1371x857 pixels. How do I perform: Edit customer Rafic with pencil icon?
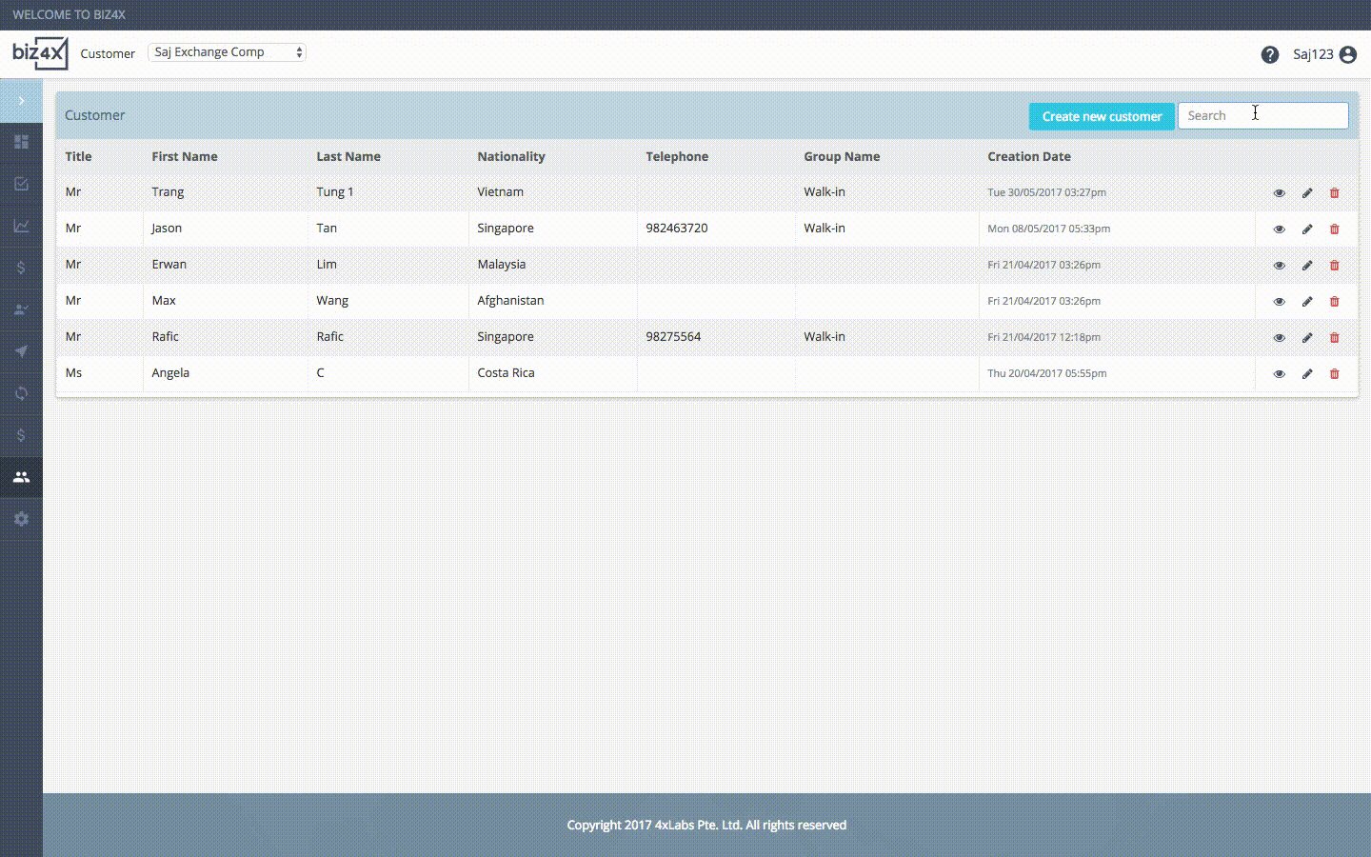click(x=1307, y=337)
